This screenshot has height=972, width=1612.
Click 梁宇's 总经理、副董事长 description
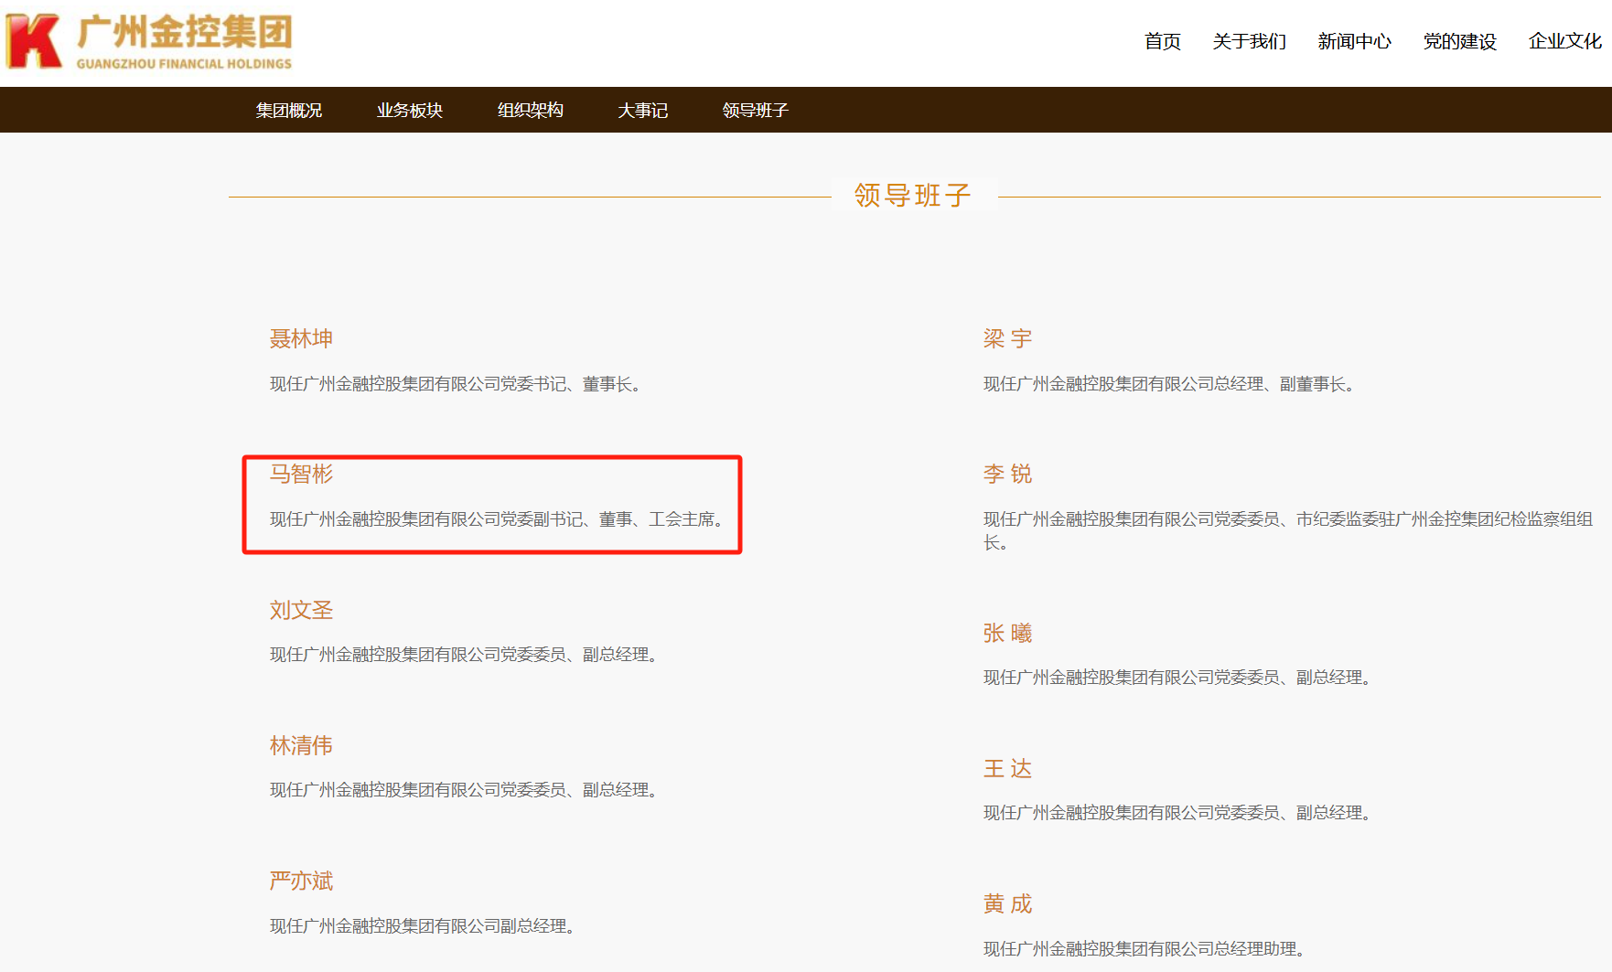[x=1169, y=384]
